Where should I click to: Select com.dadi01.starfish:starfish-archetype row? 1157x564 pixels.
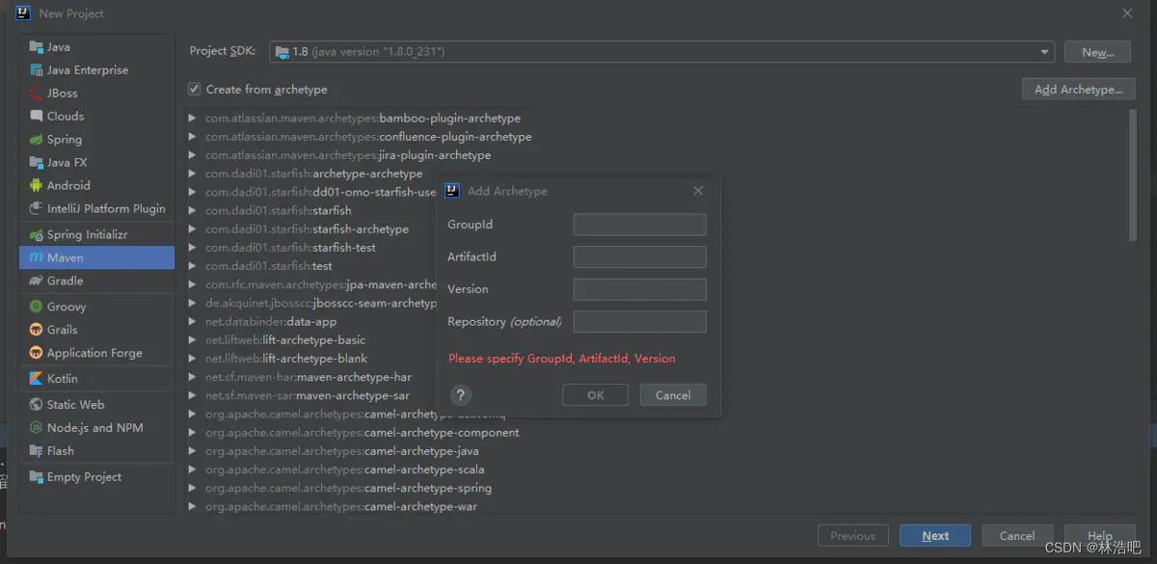click(x=307, y=228)
